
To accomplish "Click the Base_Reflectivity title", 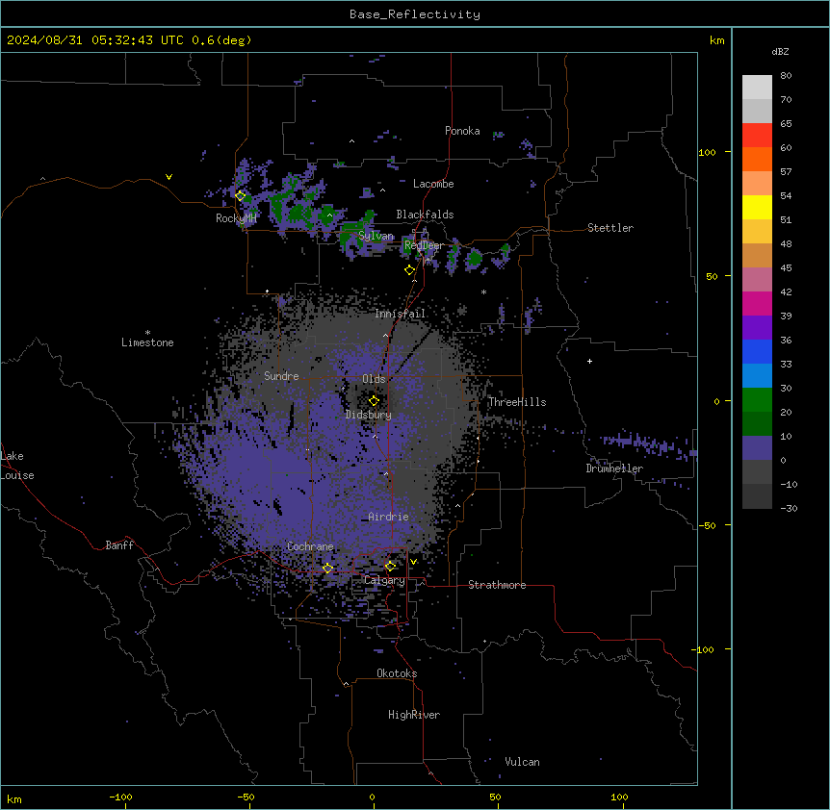I will click(415, 14).
